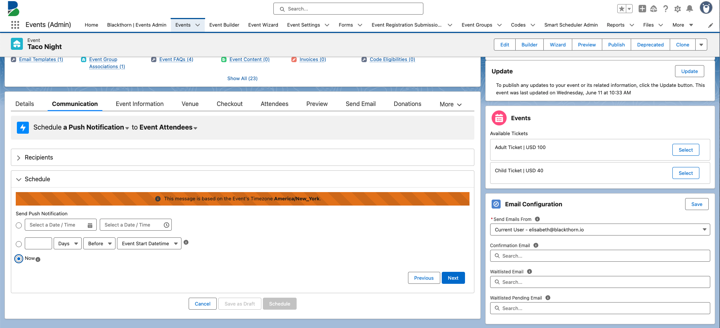Open the Days unit dropdown

tap(68, 243)
